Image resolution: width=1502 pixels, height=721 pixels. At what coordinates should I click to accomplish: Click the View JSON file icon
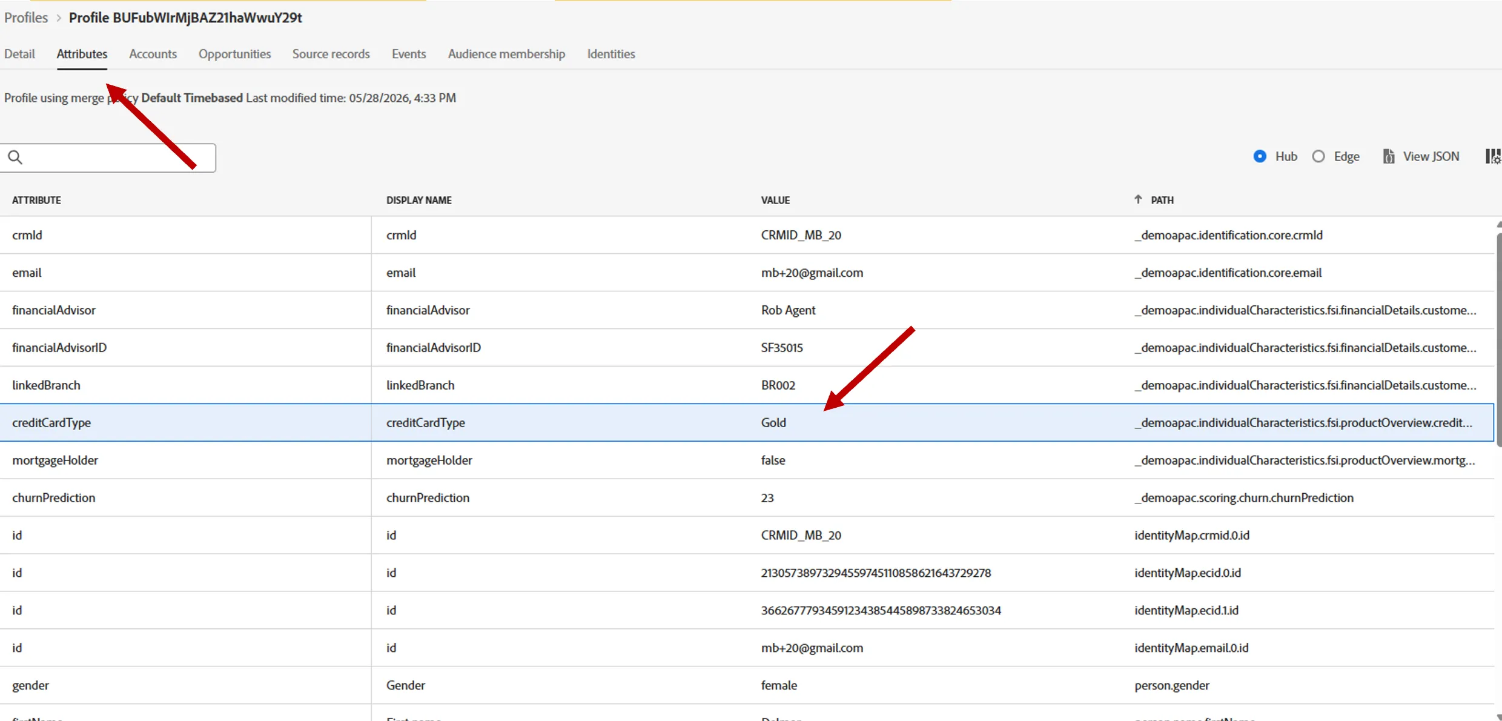tap(1389, 156)
